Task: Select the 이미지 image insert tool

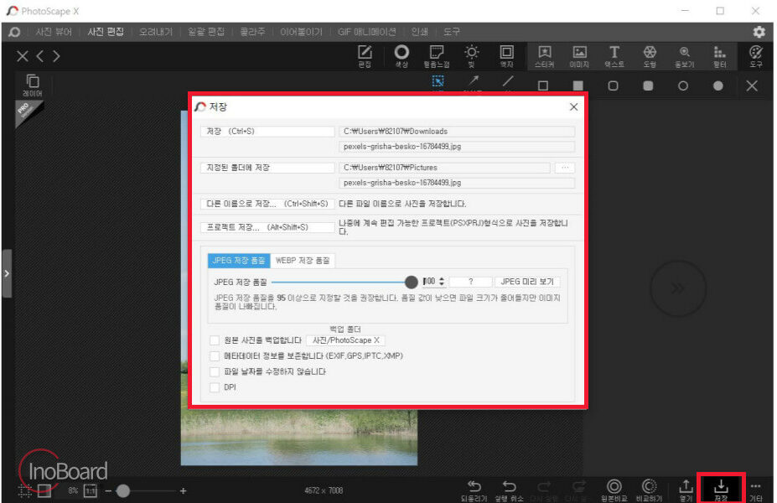Action: (579, 56)
